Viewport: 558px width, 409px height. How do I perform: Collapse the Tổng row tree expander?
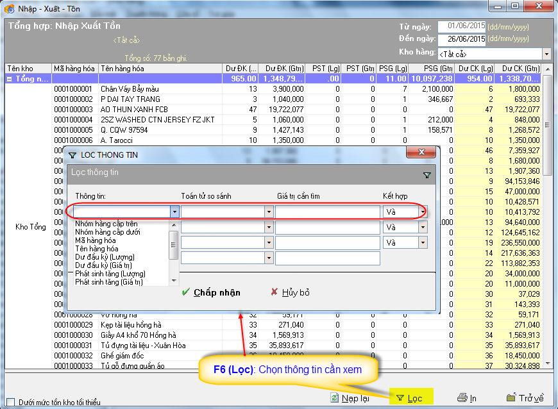click(10, 79)
